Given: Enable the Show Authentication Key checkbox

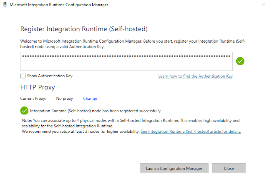Looking at the screenshot, I should click(x=23, y=76).
